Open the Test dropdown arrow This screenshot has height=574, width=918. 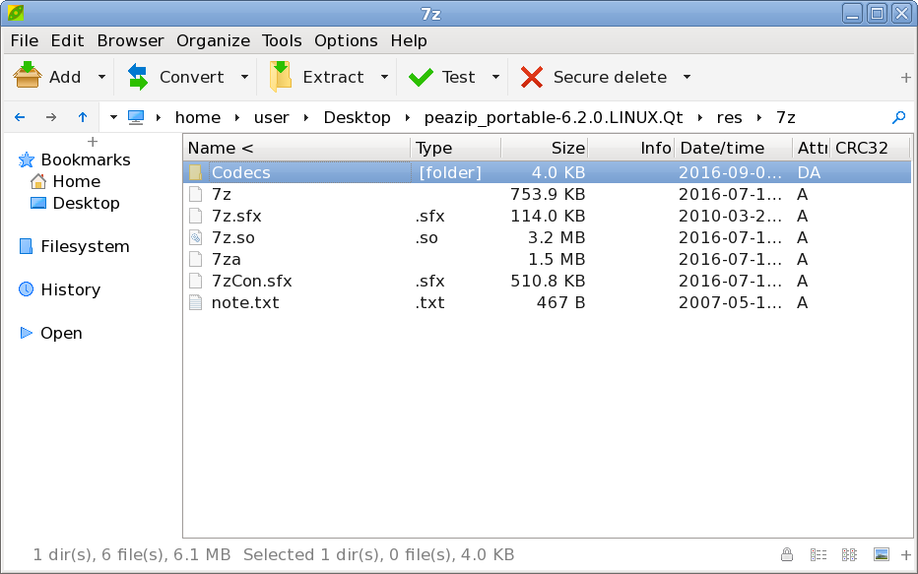pos(495,77)
